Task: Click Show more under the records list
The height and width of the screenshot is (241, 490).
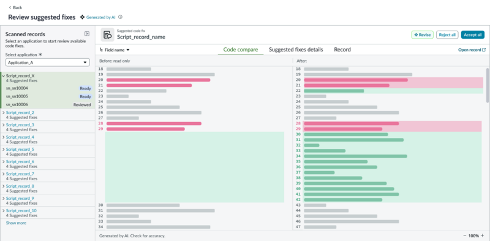Action: point(16,223)
